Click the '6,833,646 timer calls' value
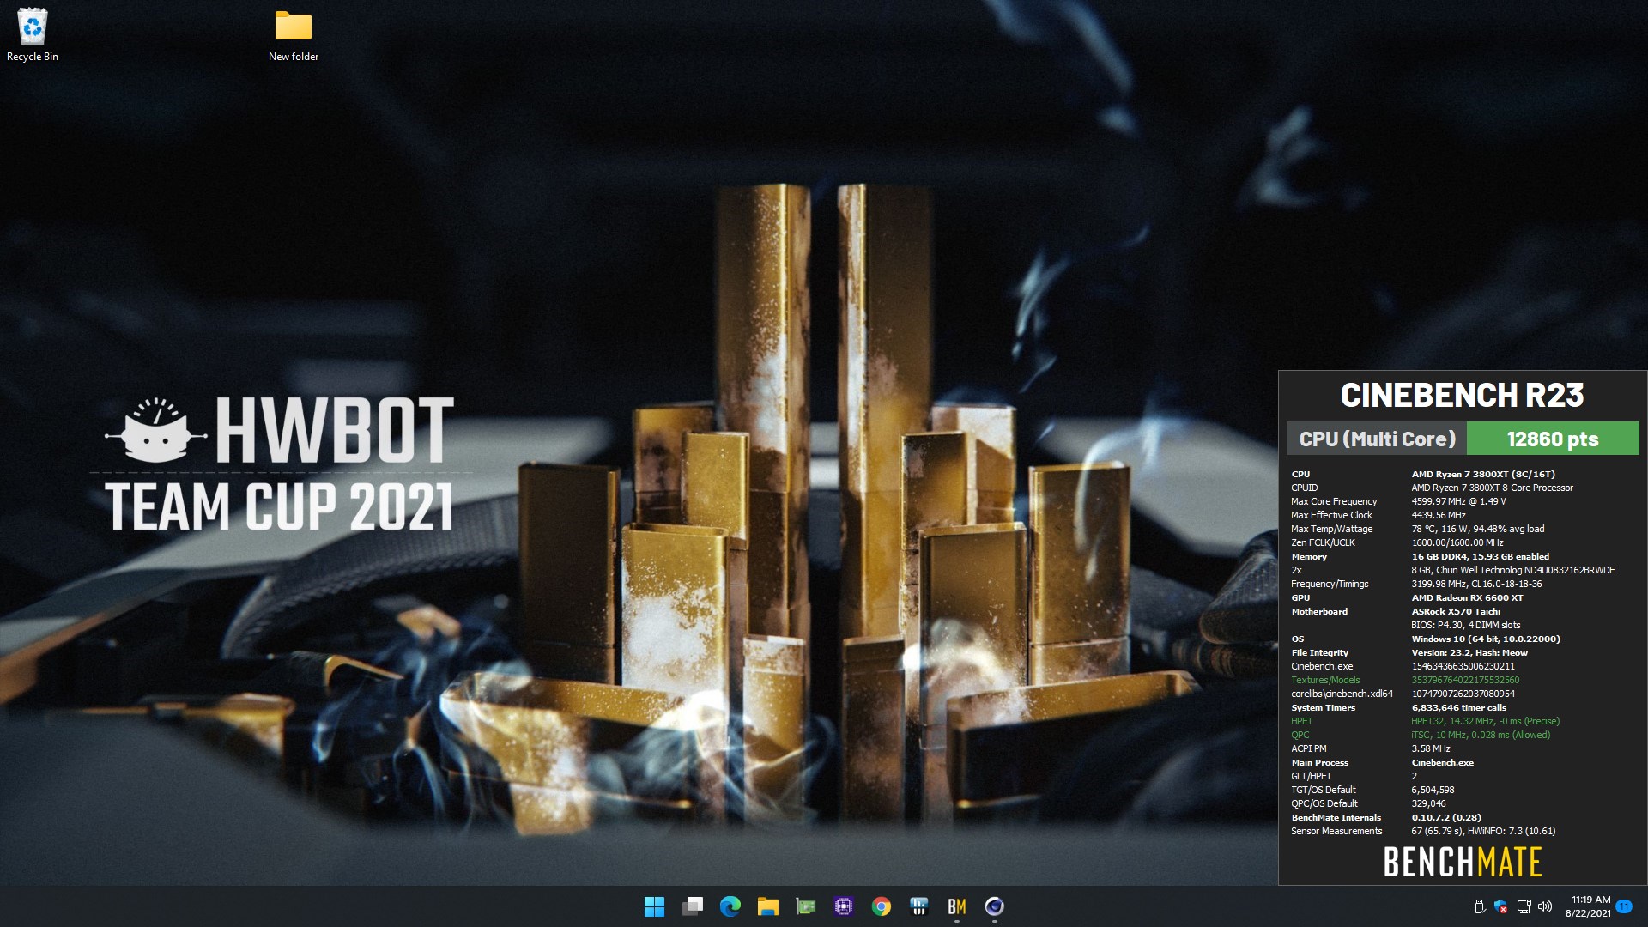 pos(1458,707)
